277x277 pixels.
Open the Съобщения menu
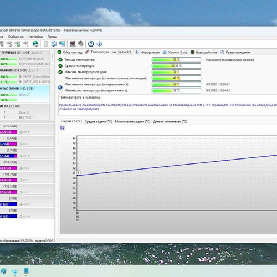coord(16,37)
